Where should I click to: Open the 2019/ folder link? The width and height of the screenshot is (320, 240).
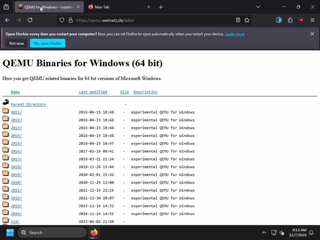pos(16,175)
